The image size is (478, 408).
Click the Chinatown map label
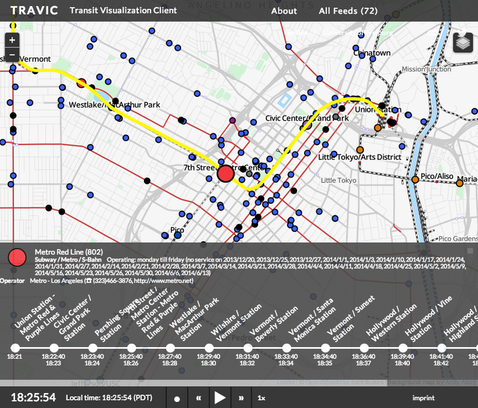pos(372,53)
